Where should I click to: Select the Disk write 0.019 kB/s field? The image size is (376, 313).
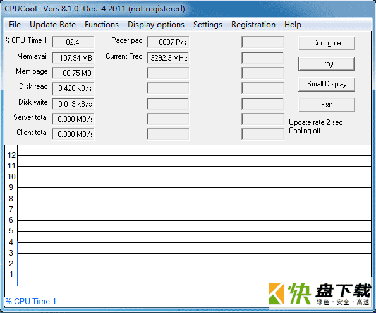(x=73, y=104)
